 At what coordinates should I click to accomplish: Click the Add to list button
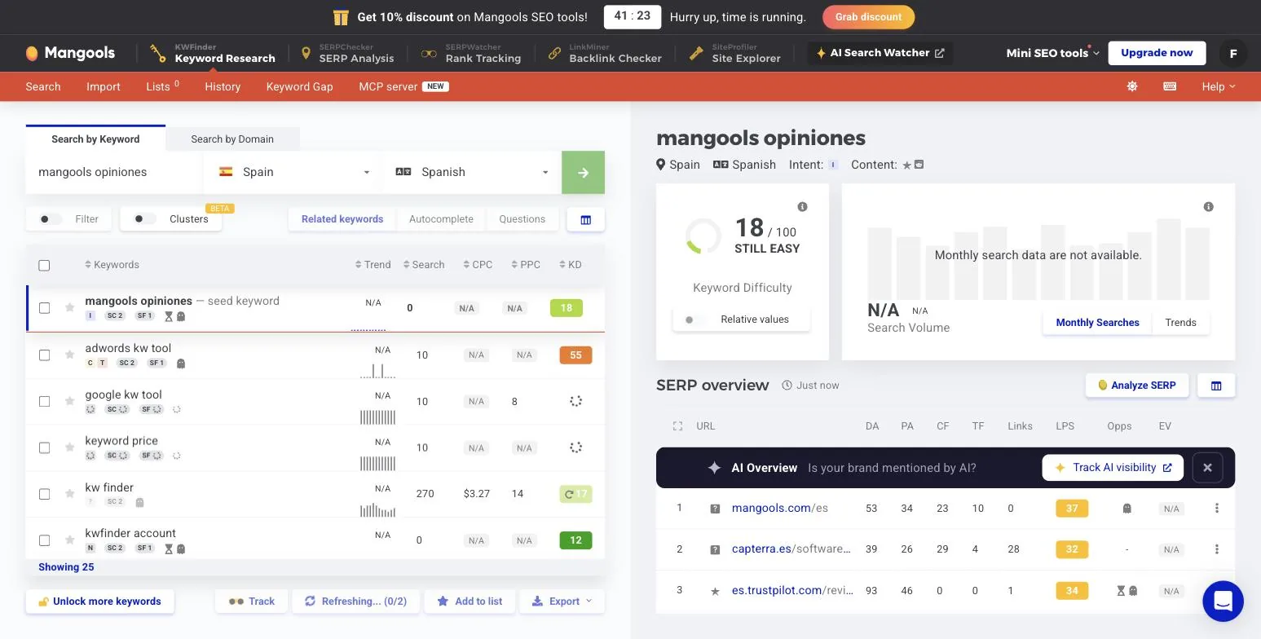tap(470, 602)
